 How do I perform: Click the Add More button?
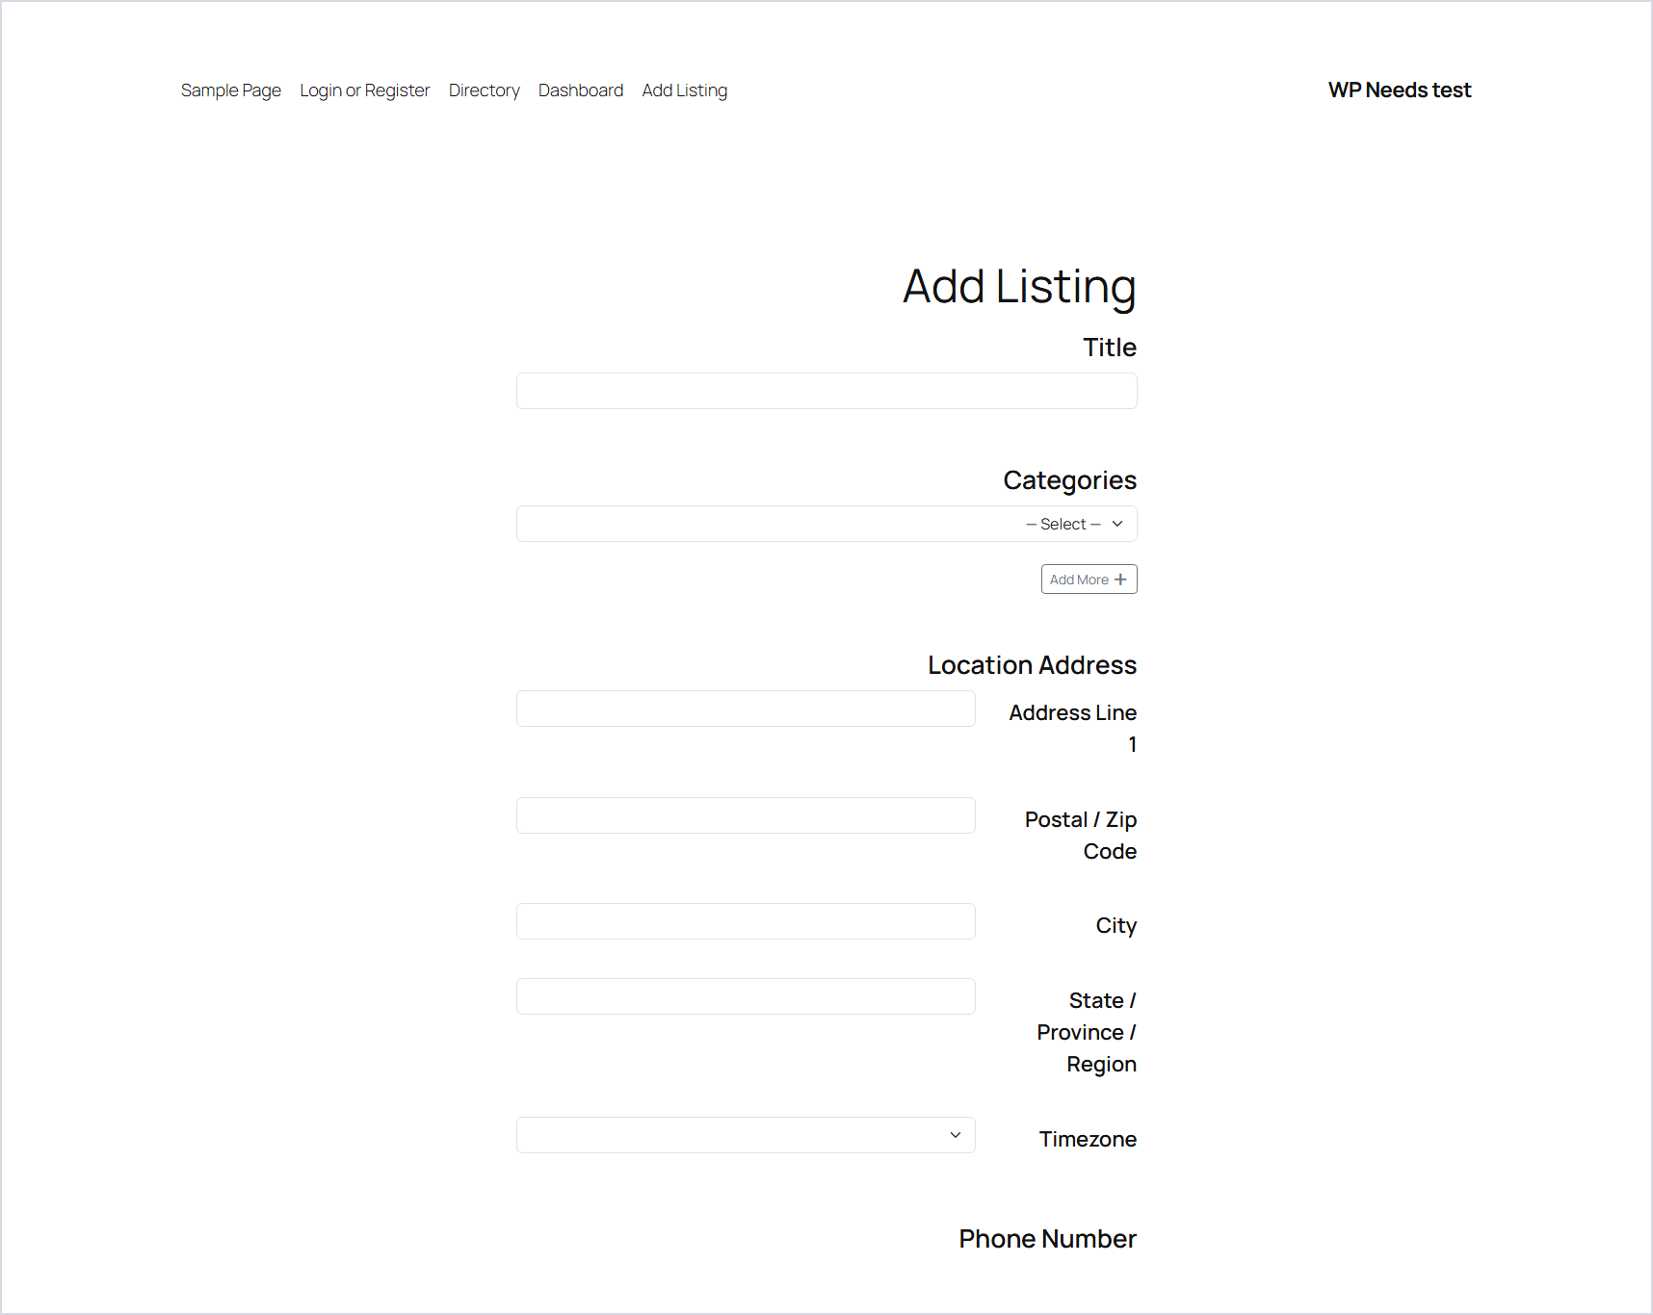[1089, 580]
